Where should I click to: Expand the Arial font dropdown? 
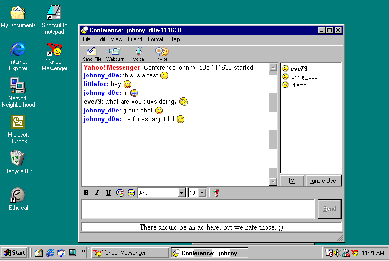point(182,193)
